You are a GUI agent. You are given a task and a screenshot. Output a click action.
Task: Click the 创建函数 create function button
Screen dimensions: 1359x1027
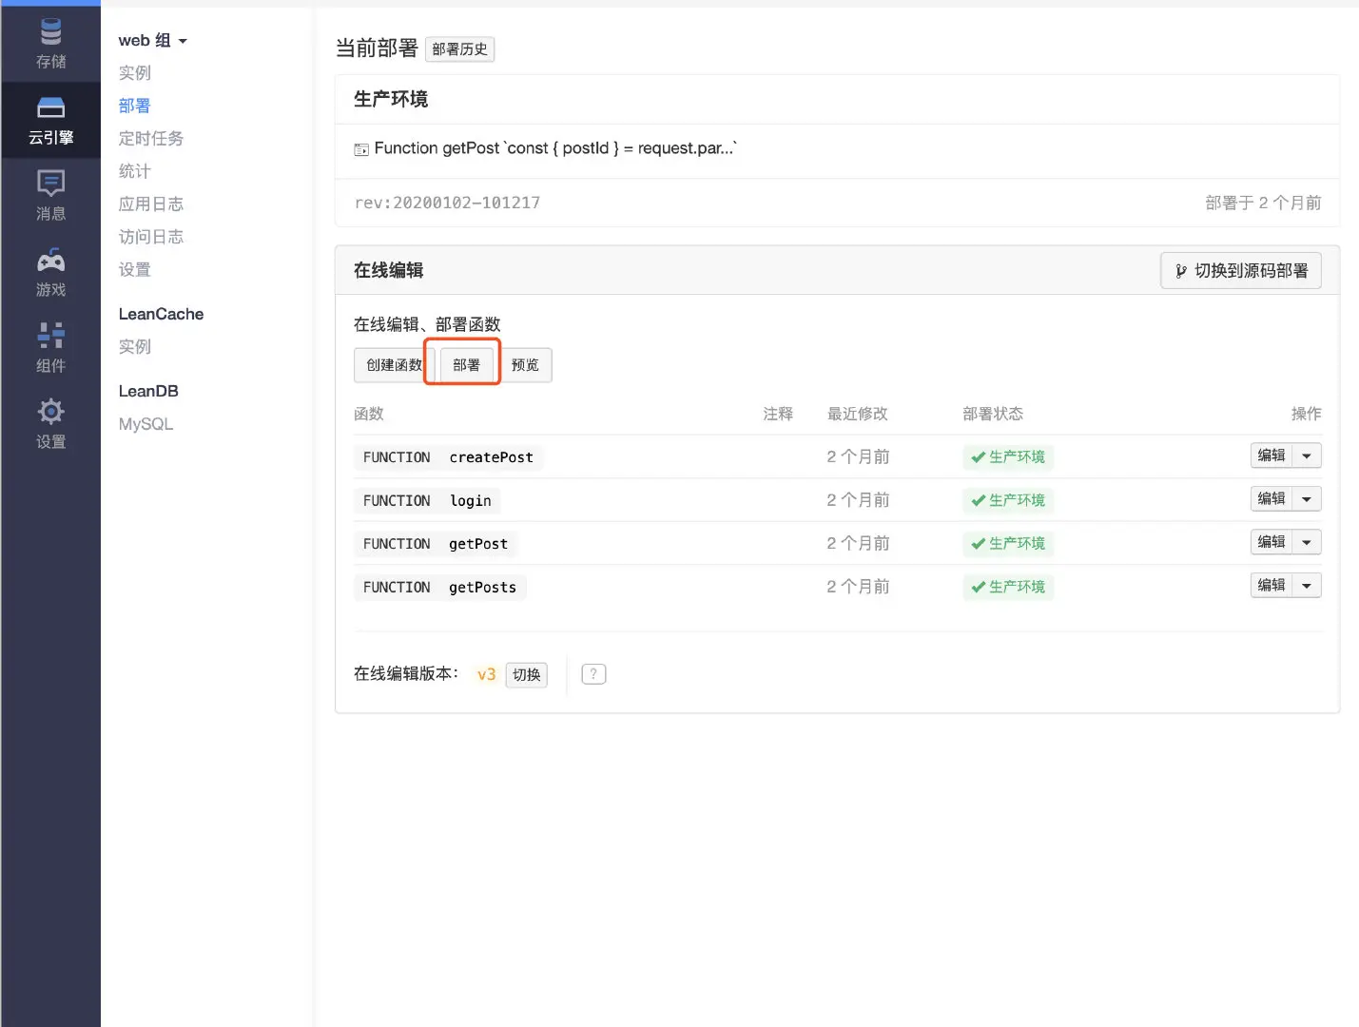coord(395,365)
